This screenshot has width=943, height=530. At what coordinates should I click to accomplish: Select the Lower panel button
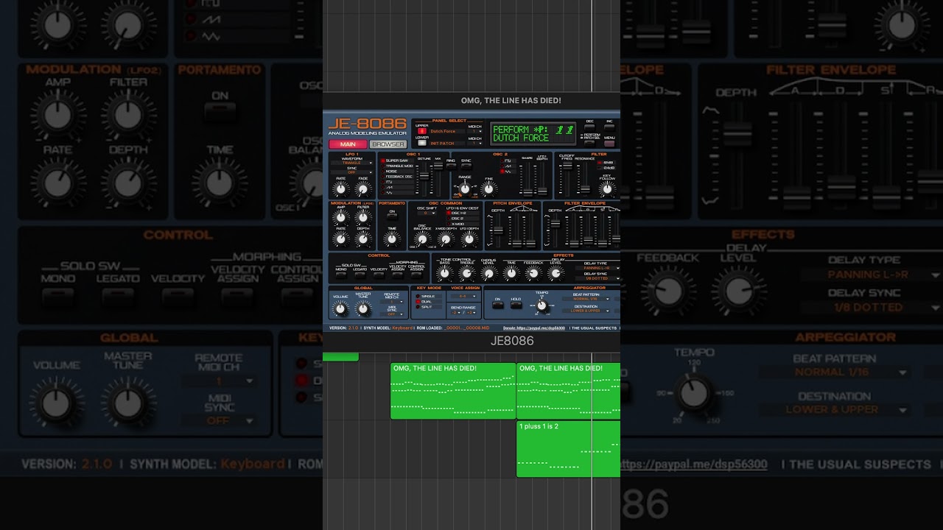tap(422, 143)
